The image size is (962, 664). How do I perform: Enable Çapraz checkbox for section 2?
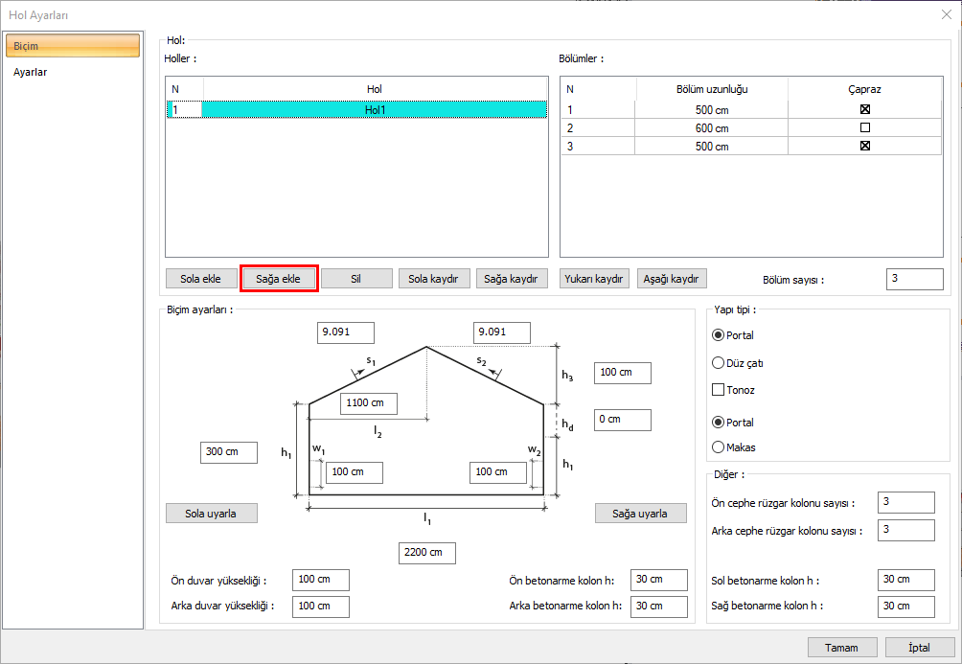click(x=865, y=127)
